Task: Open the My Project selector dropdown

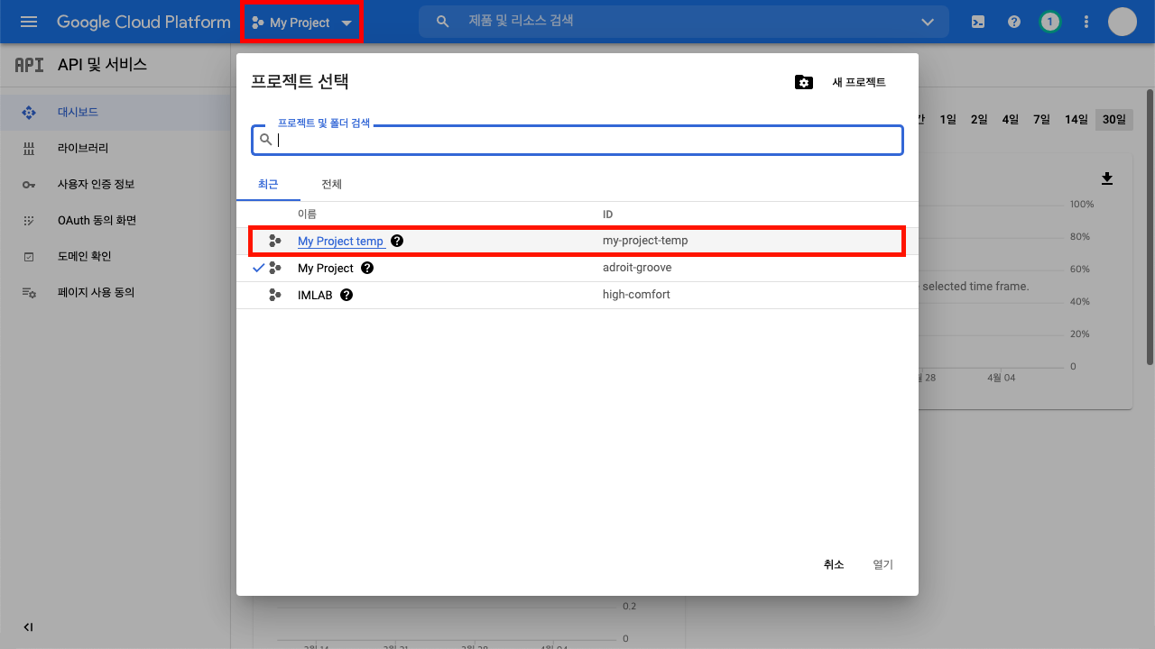Action: click(x=301, y=23)
